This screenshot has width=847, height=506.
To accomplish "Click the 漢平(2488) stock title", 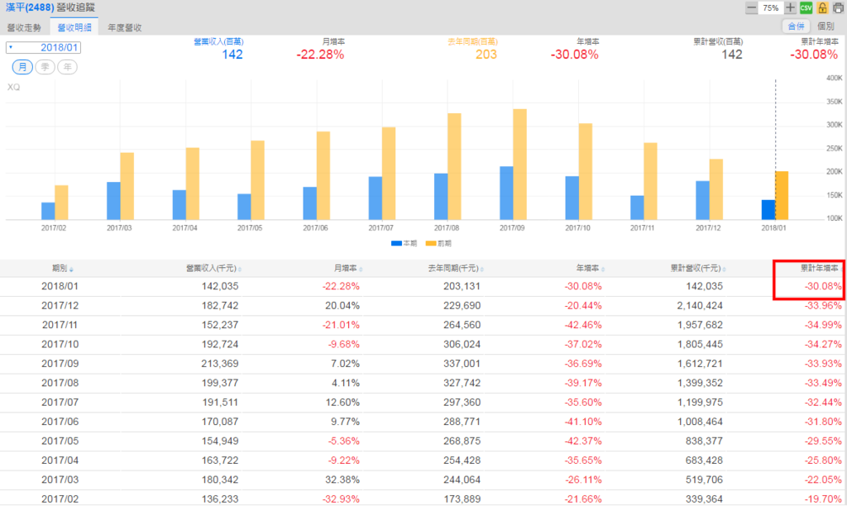I will (x=30, y=7).
